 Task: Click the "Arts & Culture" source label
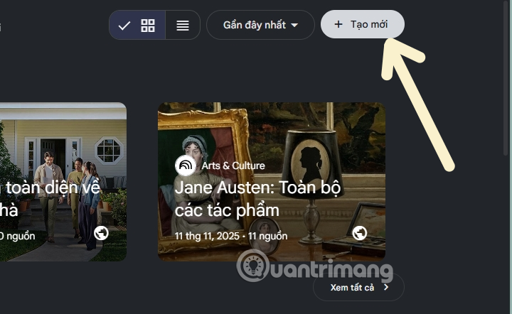coord(233,166)
